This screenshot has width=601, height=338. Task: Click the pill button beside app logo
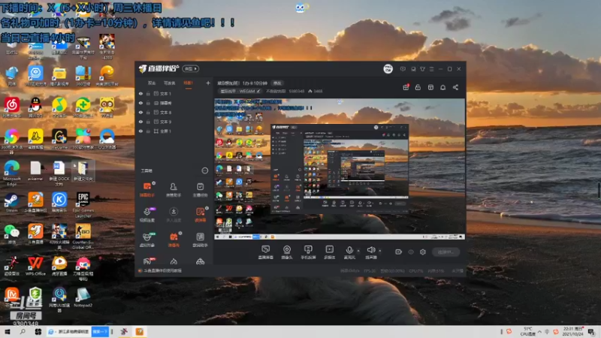coord(191,68)
